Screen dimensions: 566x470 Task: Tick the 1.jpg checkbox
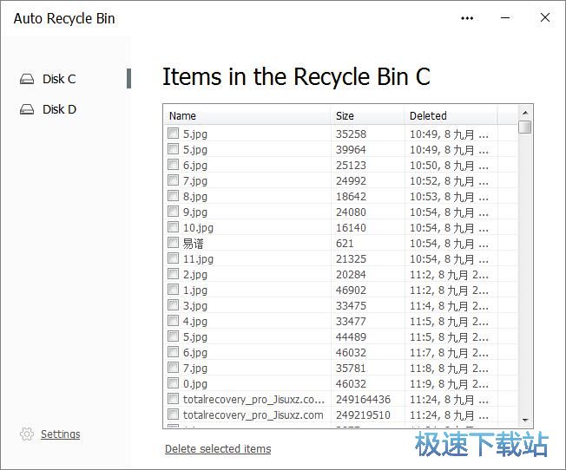[x=174, y=290]
